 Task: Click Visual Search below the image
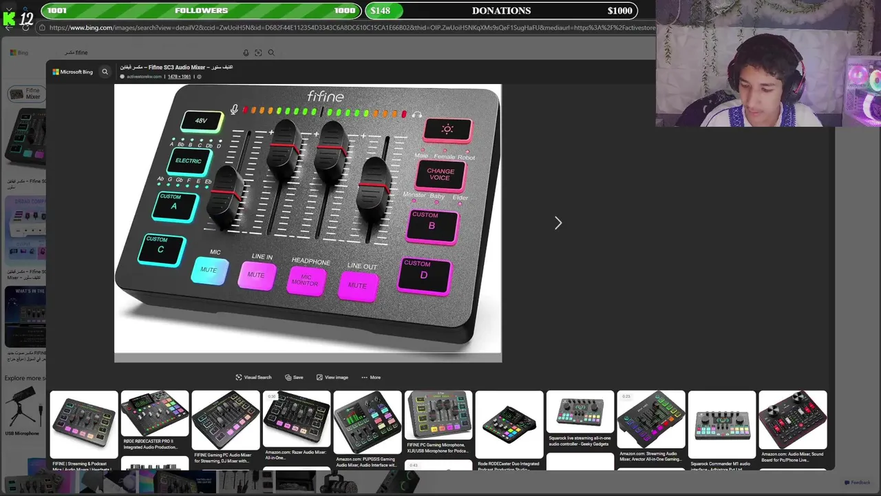pyautogui.click(x=253, y=378)
